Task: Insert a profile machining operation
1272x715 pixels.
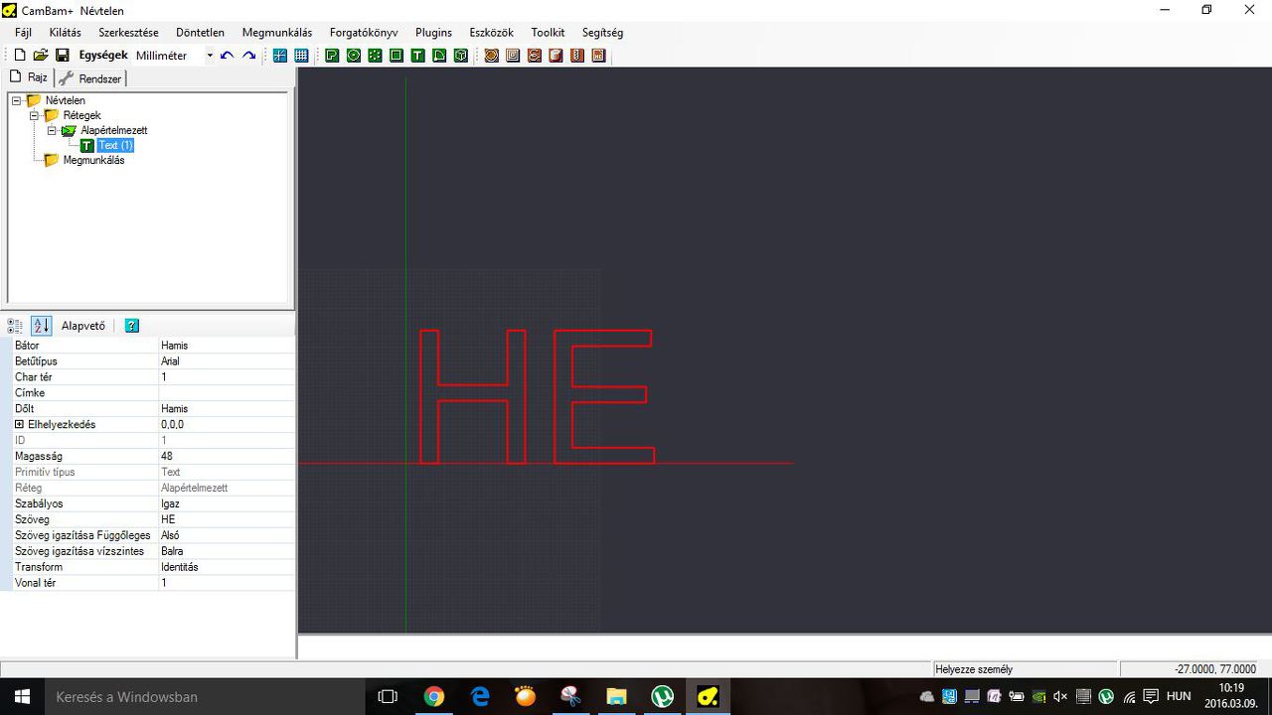Action: [x=492, y=56]
